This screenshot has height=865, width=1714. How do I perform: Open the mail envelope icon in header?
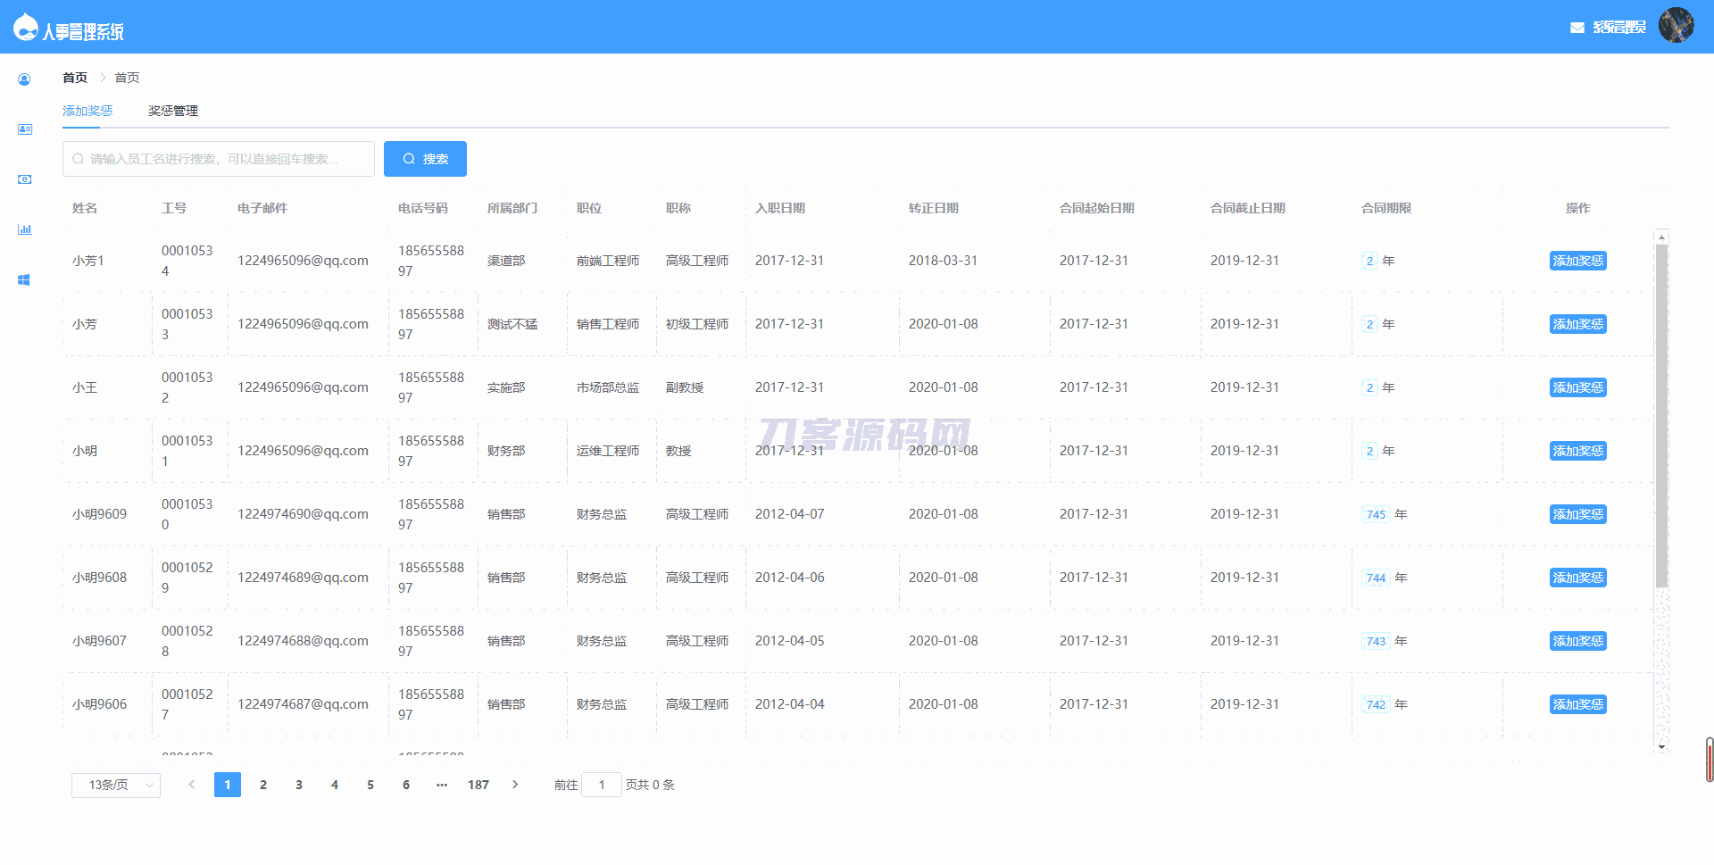(x=1577, y=28)
